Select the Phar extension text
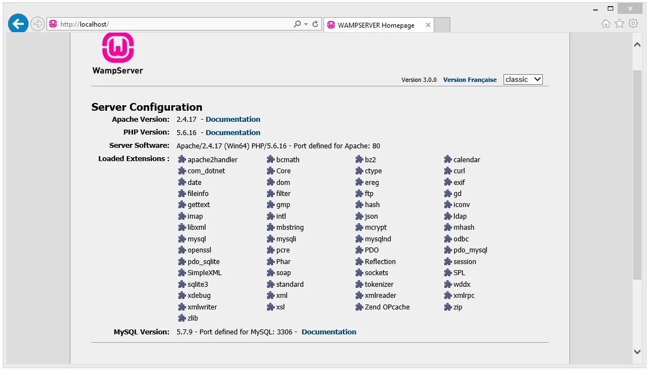 [283, 261]
